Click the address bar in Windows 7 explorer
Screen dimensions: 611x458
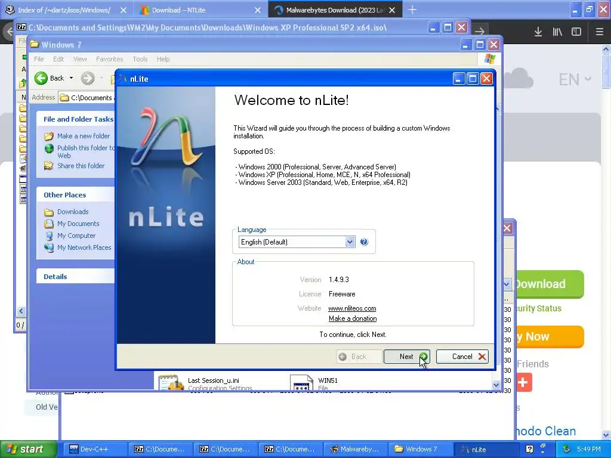point(87,97)
